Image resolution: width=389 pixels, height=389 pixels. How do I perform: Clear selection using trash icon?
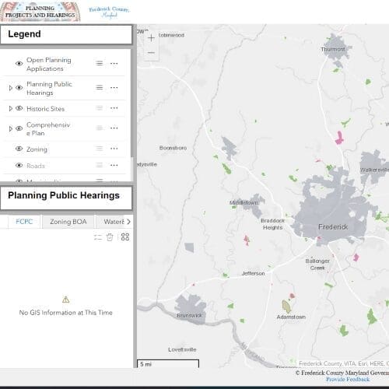(110, 237)
